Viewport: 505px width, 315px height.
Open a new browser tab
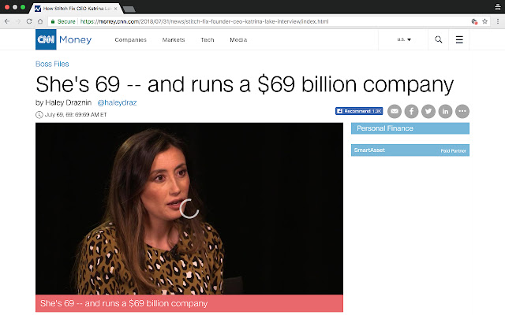click(129, 9)
